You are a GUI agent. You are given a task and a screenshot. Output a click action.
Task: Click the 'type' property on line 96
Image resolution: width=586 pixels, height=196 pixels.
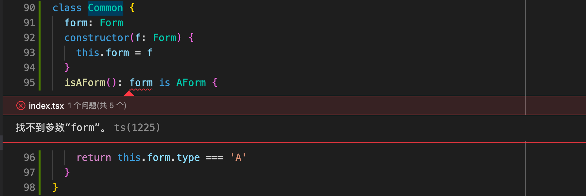(x=188, y=158)
